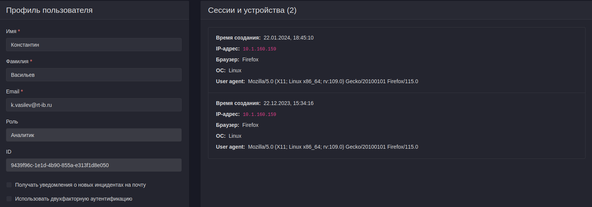Screen dimensions: 592x207
Task: Click the User agent string in the first session
Action: (x=333, y=81)
